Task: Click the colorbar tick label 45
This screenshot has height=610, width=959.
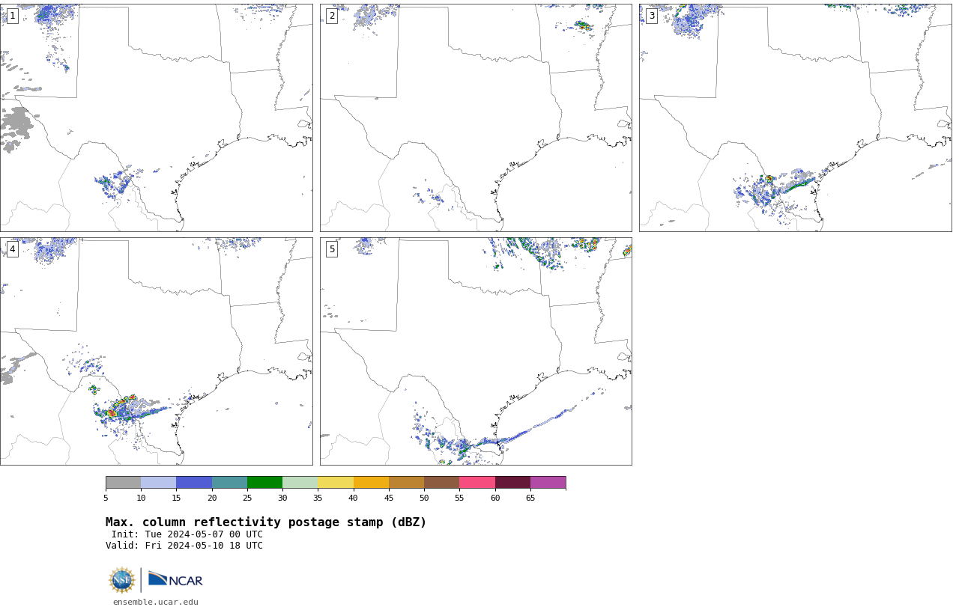Action: click(x=389, y=498)
